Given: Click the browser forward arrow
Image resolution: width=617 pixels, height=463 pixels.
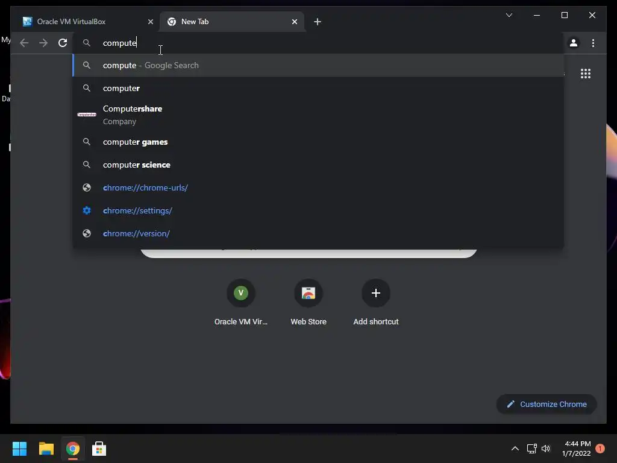Looking at the screenshot, I should pos(43,43).
